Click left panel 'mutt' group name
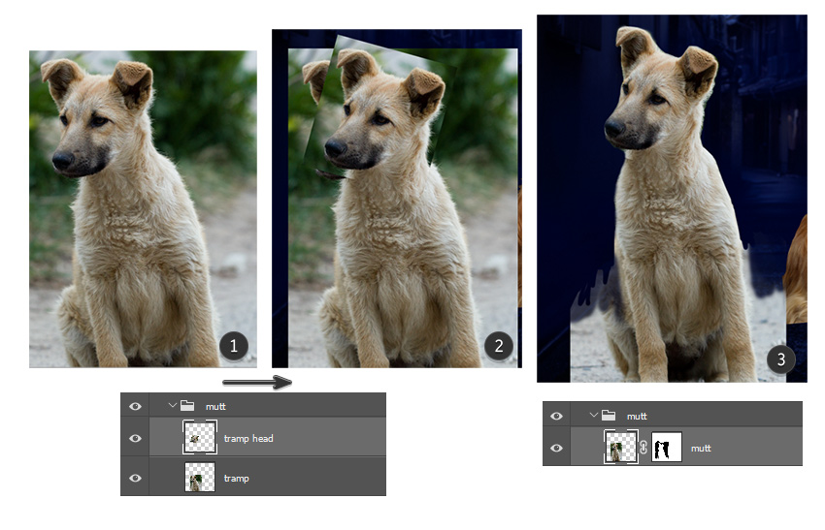 point(215,407)
